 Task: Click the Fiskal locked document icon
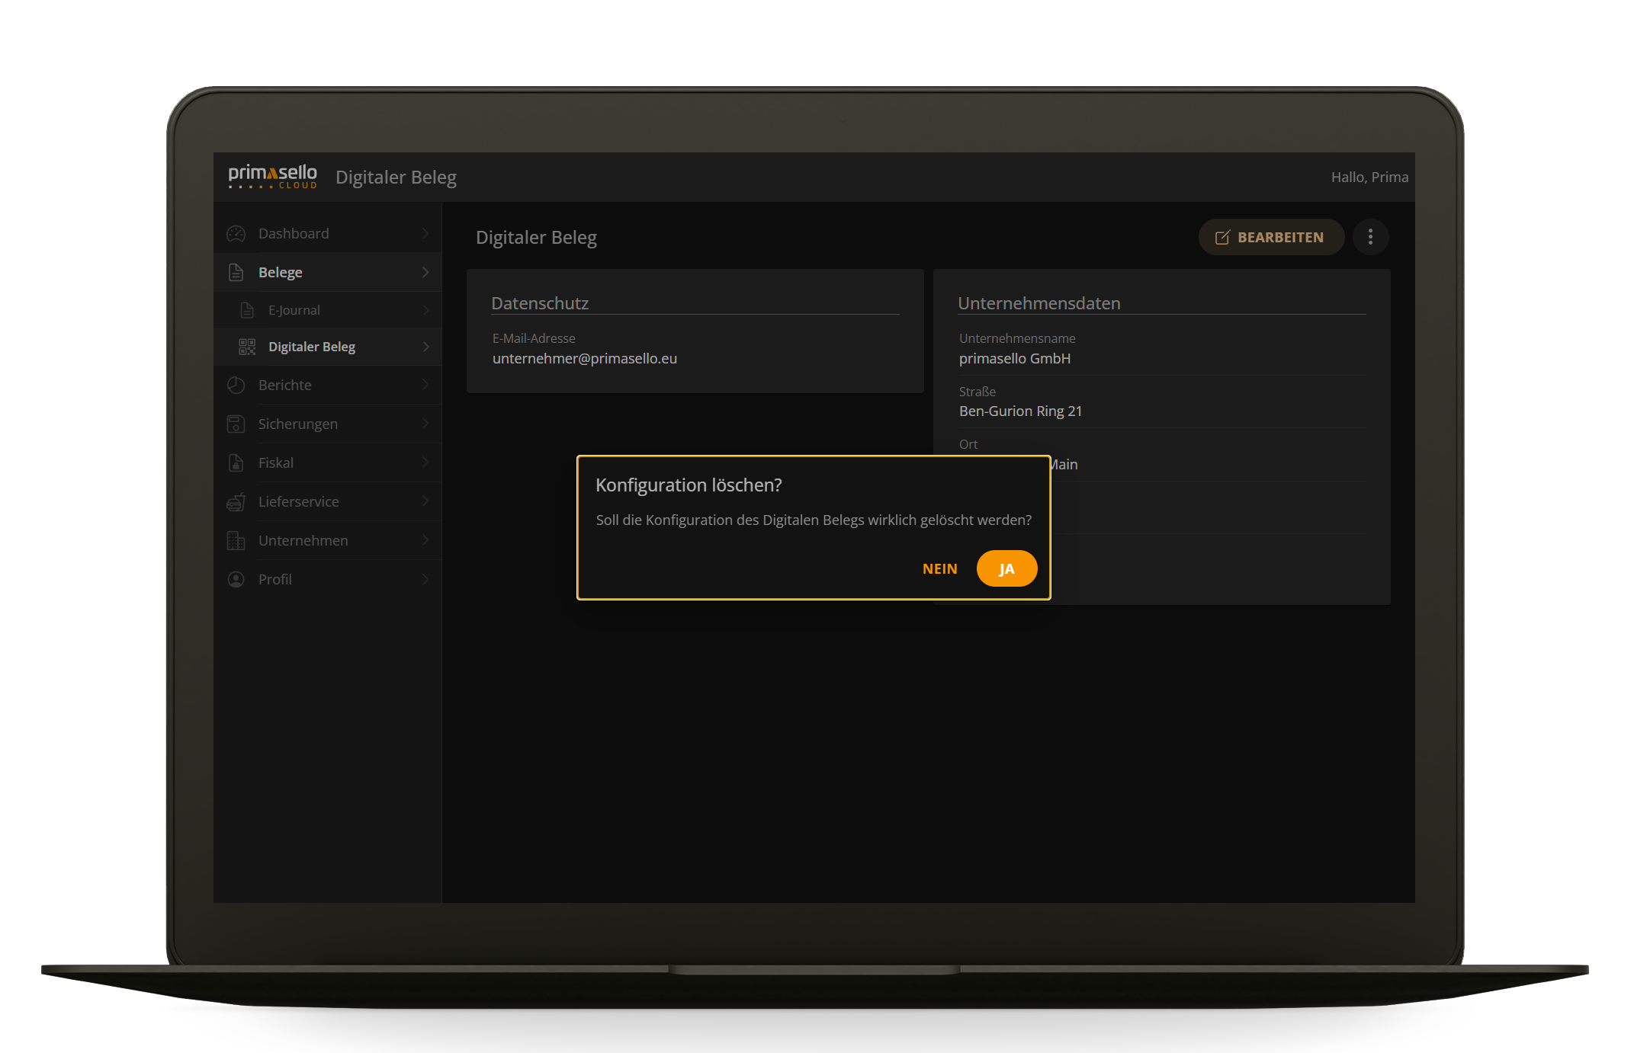coord(236,462)
